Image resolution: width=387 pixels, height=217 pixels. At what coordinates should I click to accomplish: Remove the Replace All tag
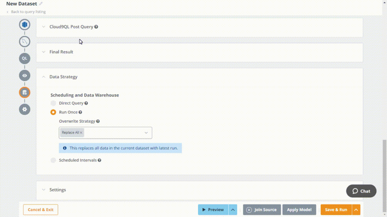point(81,133)
